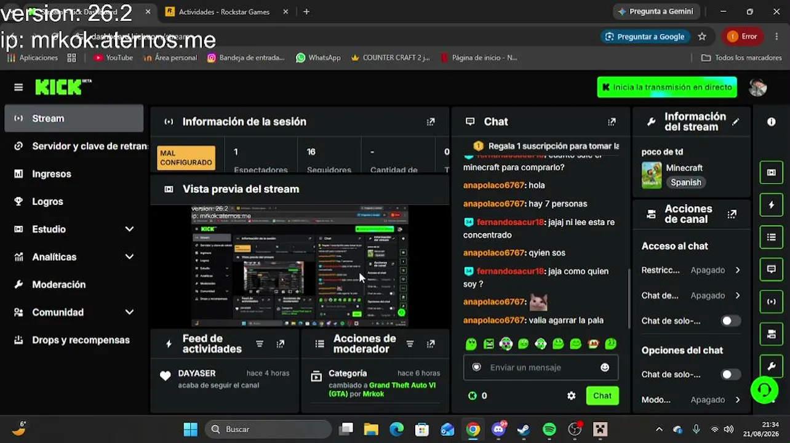Toggle Chat de solo switch under Opciones del chat

(x=730, y=374)
